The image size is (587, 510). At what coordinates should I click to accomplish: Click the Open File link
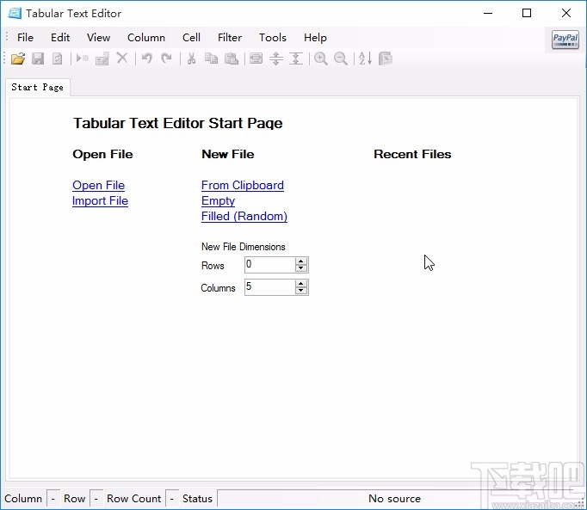98,185
